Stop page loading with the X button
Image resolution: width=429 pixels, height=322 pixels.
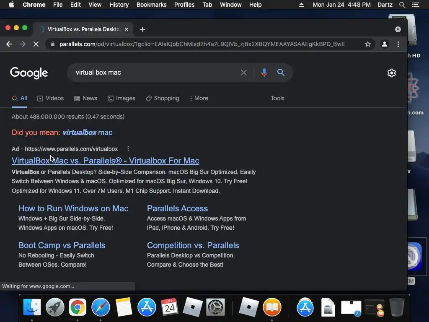tap(36, 44)
